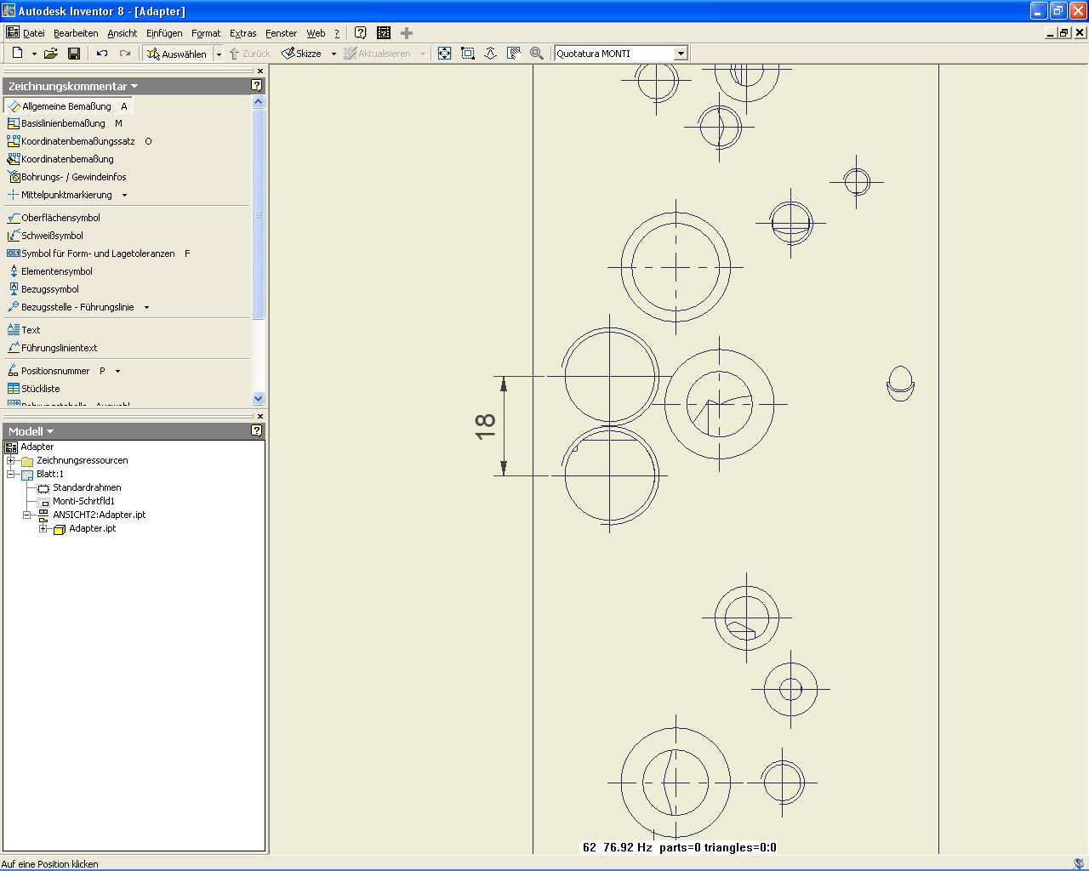Open the Einfügen menu
Viewport: 1089px width, 871px height.
coord(164,33)
